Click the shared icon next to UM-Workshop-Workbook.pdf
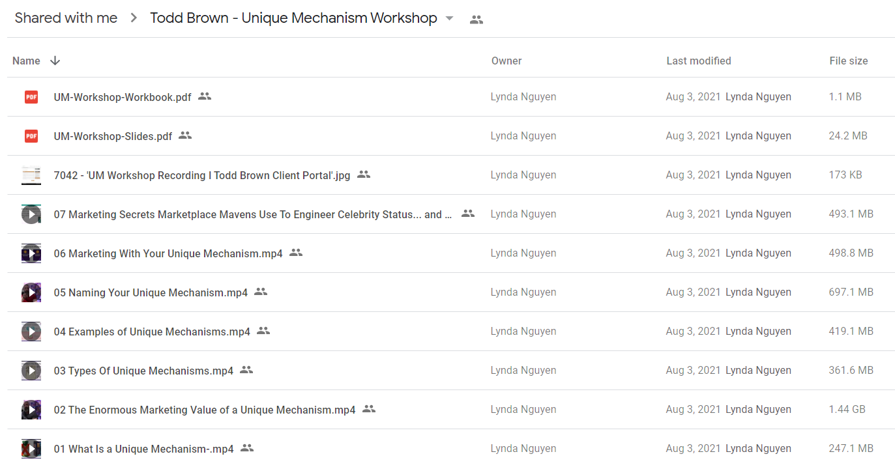 (205, 96)
